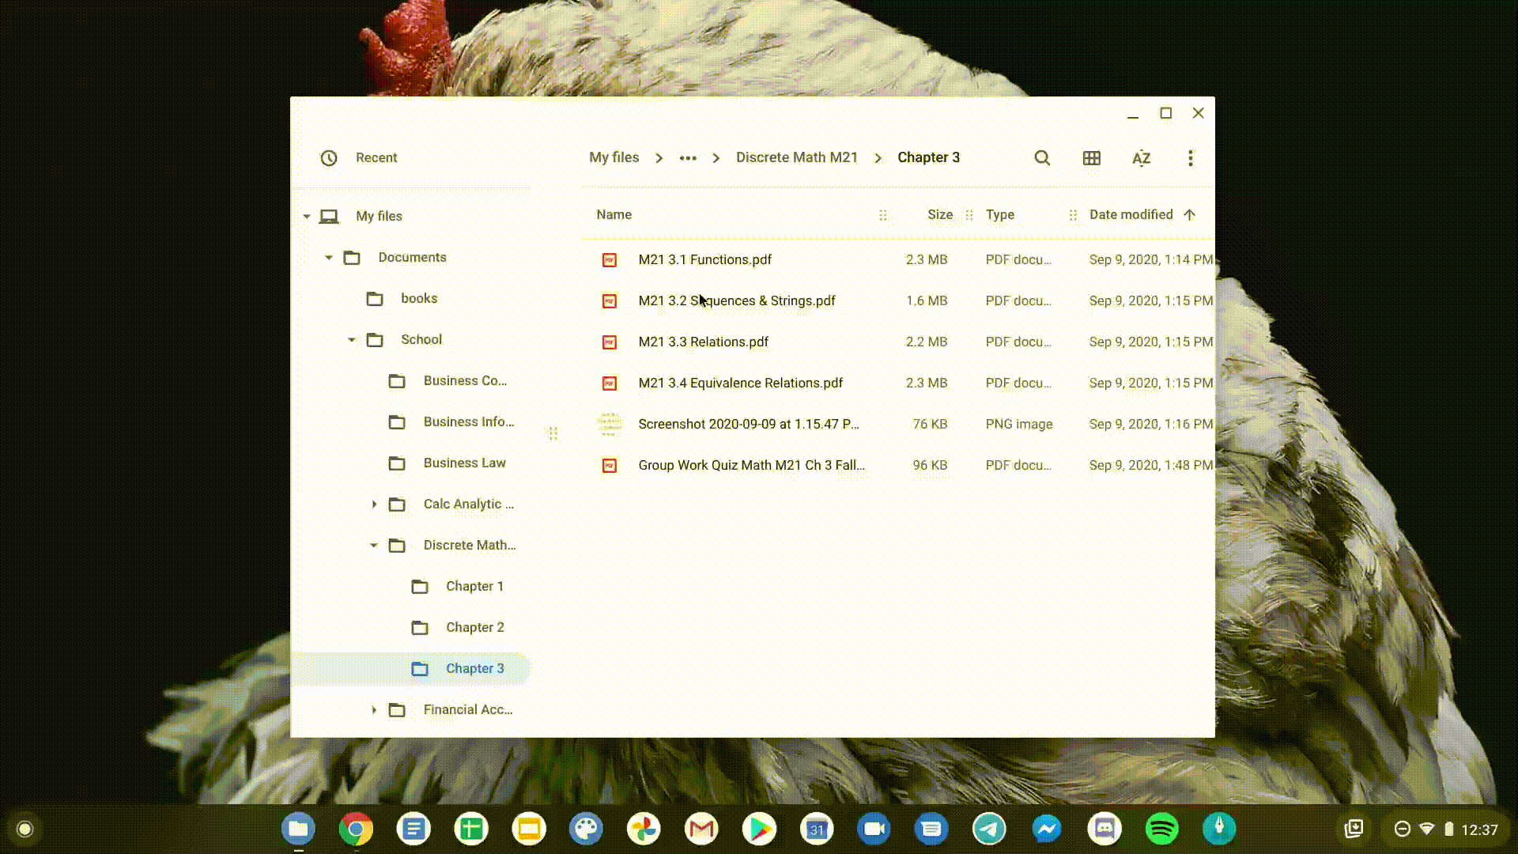Expand the Financial Acc folder arrow

click(x=374, y=710)
